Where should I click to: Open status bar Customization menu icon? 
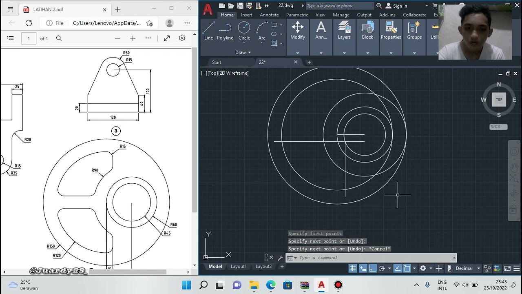[x=517, y=268]
